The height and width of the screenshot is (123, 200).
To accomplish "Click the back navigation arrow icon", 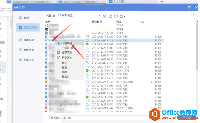I will coord(105,17).
